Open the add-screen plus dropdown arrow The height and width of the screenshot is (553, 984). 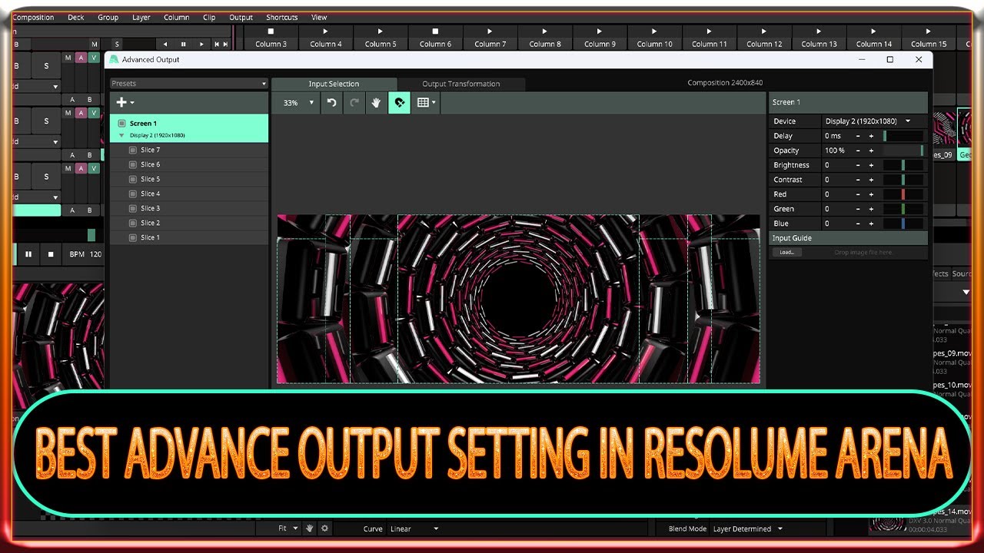pos(132,103)
